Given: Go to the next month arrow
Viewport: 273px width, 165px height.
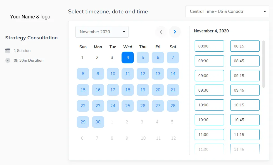Looking at the screenshot, I should click(x=175, y=32).
